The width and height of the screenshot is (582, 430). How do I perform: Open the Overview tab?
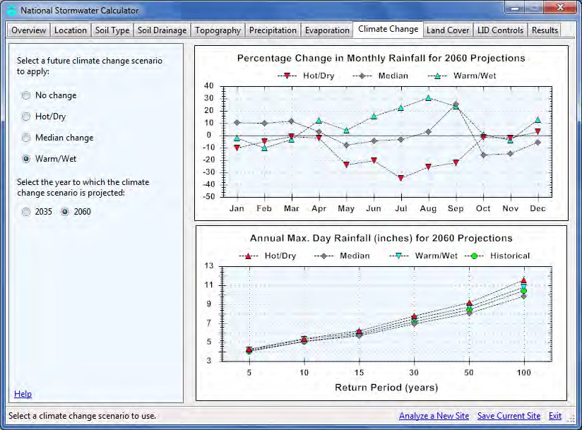[28, 30]
